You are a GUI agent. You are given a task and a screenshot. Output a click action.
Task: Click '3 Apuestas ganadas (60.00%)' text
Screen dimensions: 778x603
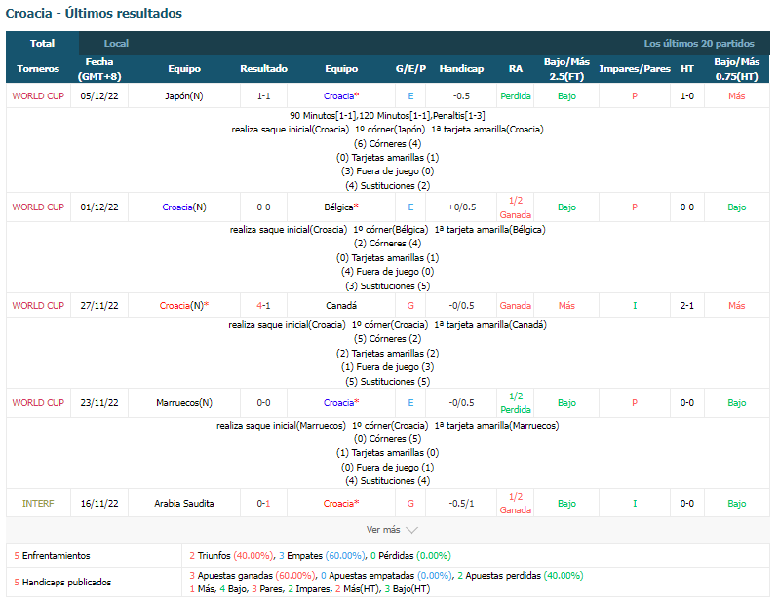tap(253, 575)
